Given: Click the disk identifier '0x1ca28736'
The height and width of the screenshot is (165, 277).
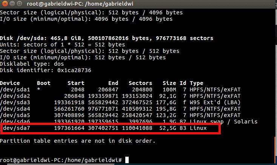Looking at the screenshot, I should [x=74, y=70].
